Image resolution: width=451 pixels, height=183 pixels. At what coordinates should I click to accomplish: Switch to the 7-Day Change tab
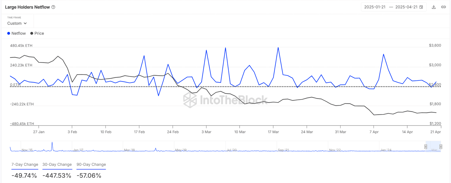25,165
